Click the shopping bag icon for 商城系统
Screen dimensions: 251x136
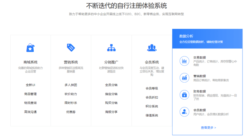click(x=30, y=48)
